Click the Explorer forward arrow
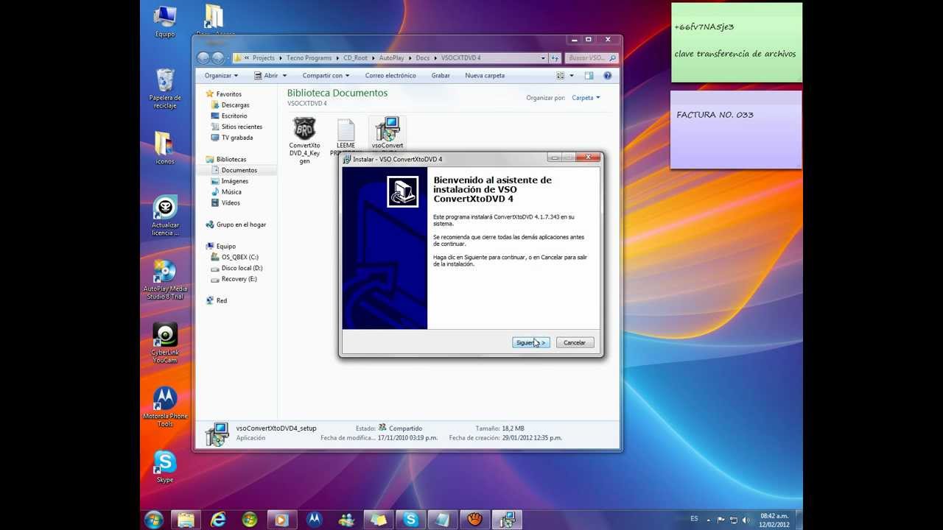Viewport: 943px width, 530px height. click(x=218, y=58)
